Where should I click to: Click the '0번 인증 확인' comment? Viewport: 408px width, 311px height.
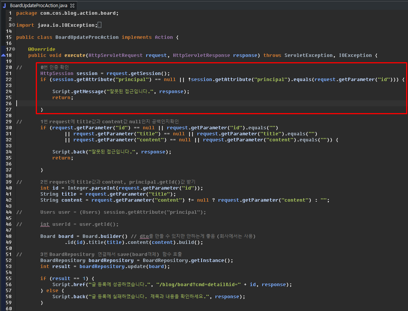click(x=55, y=67)
